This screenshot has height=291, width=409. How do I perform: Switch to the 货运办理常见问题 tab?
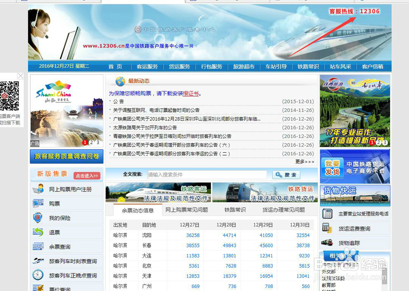point(283,210)
